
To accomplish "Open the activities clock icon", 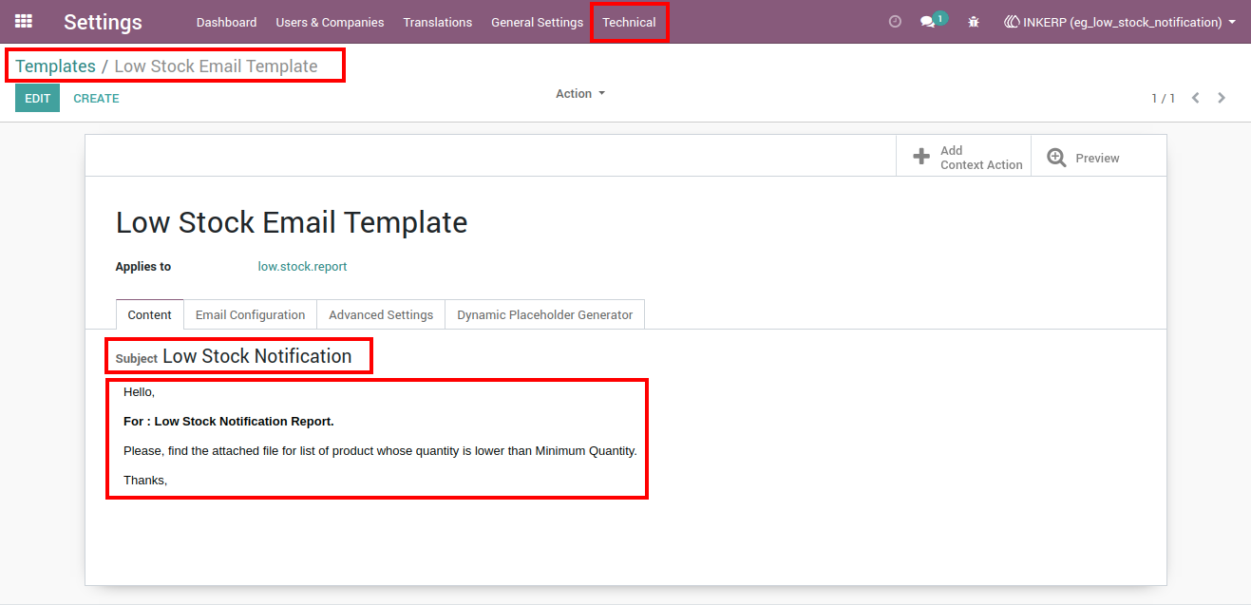I will (895, 22).
